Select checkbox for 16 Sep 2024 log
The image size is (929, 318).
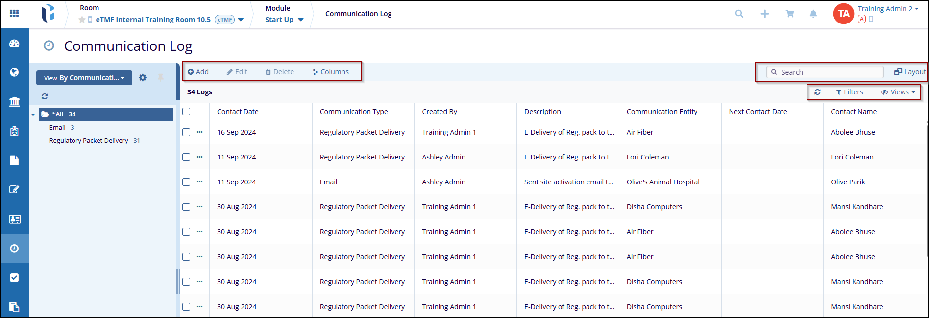tap(186, 132)
